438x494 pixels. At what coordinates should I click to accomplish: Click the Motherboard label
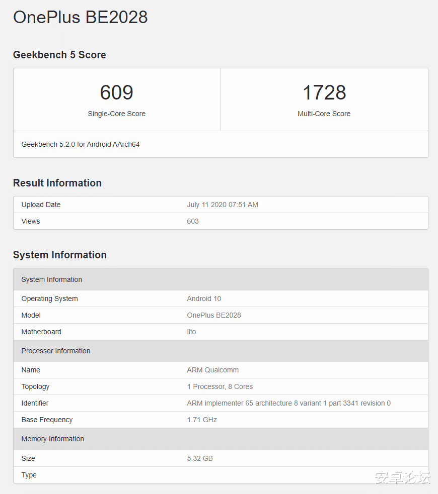tap(41, 332)
